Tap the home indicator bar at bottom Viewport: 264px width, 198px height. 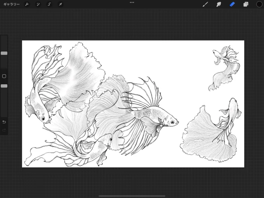click(132, 196)
